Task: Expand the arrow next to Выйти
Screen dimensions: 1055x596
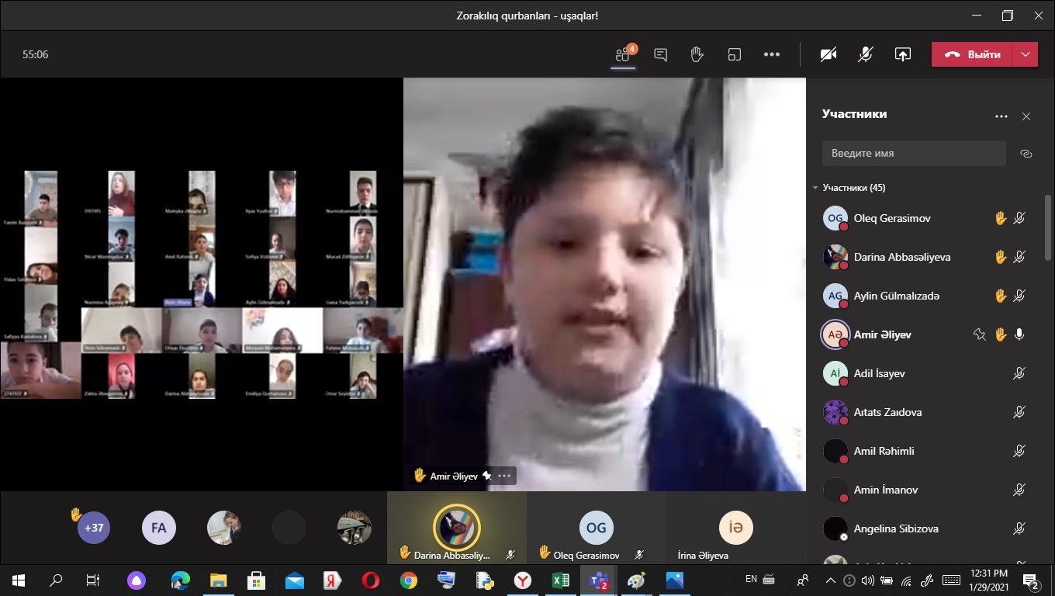Action: click(1026, 54)
